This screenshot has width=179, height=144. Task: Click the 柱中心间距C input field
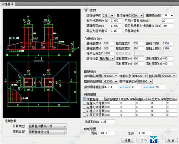coord(109,53)
